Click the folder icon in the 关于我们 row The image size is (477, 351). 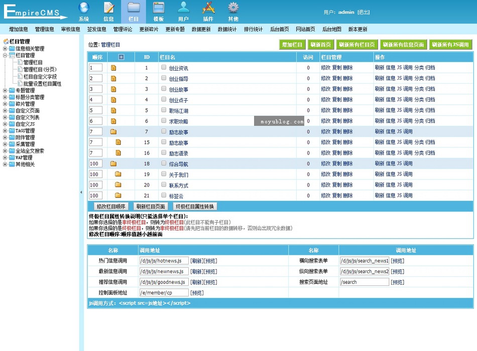(118, 174)
